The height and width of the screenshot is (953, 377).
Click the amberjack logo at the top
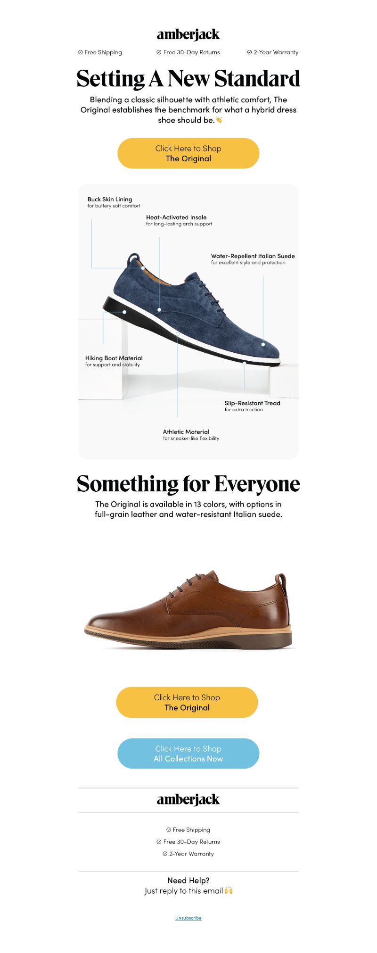pos(188,34)
